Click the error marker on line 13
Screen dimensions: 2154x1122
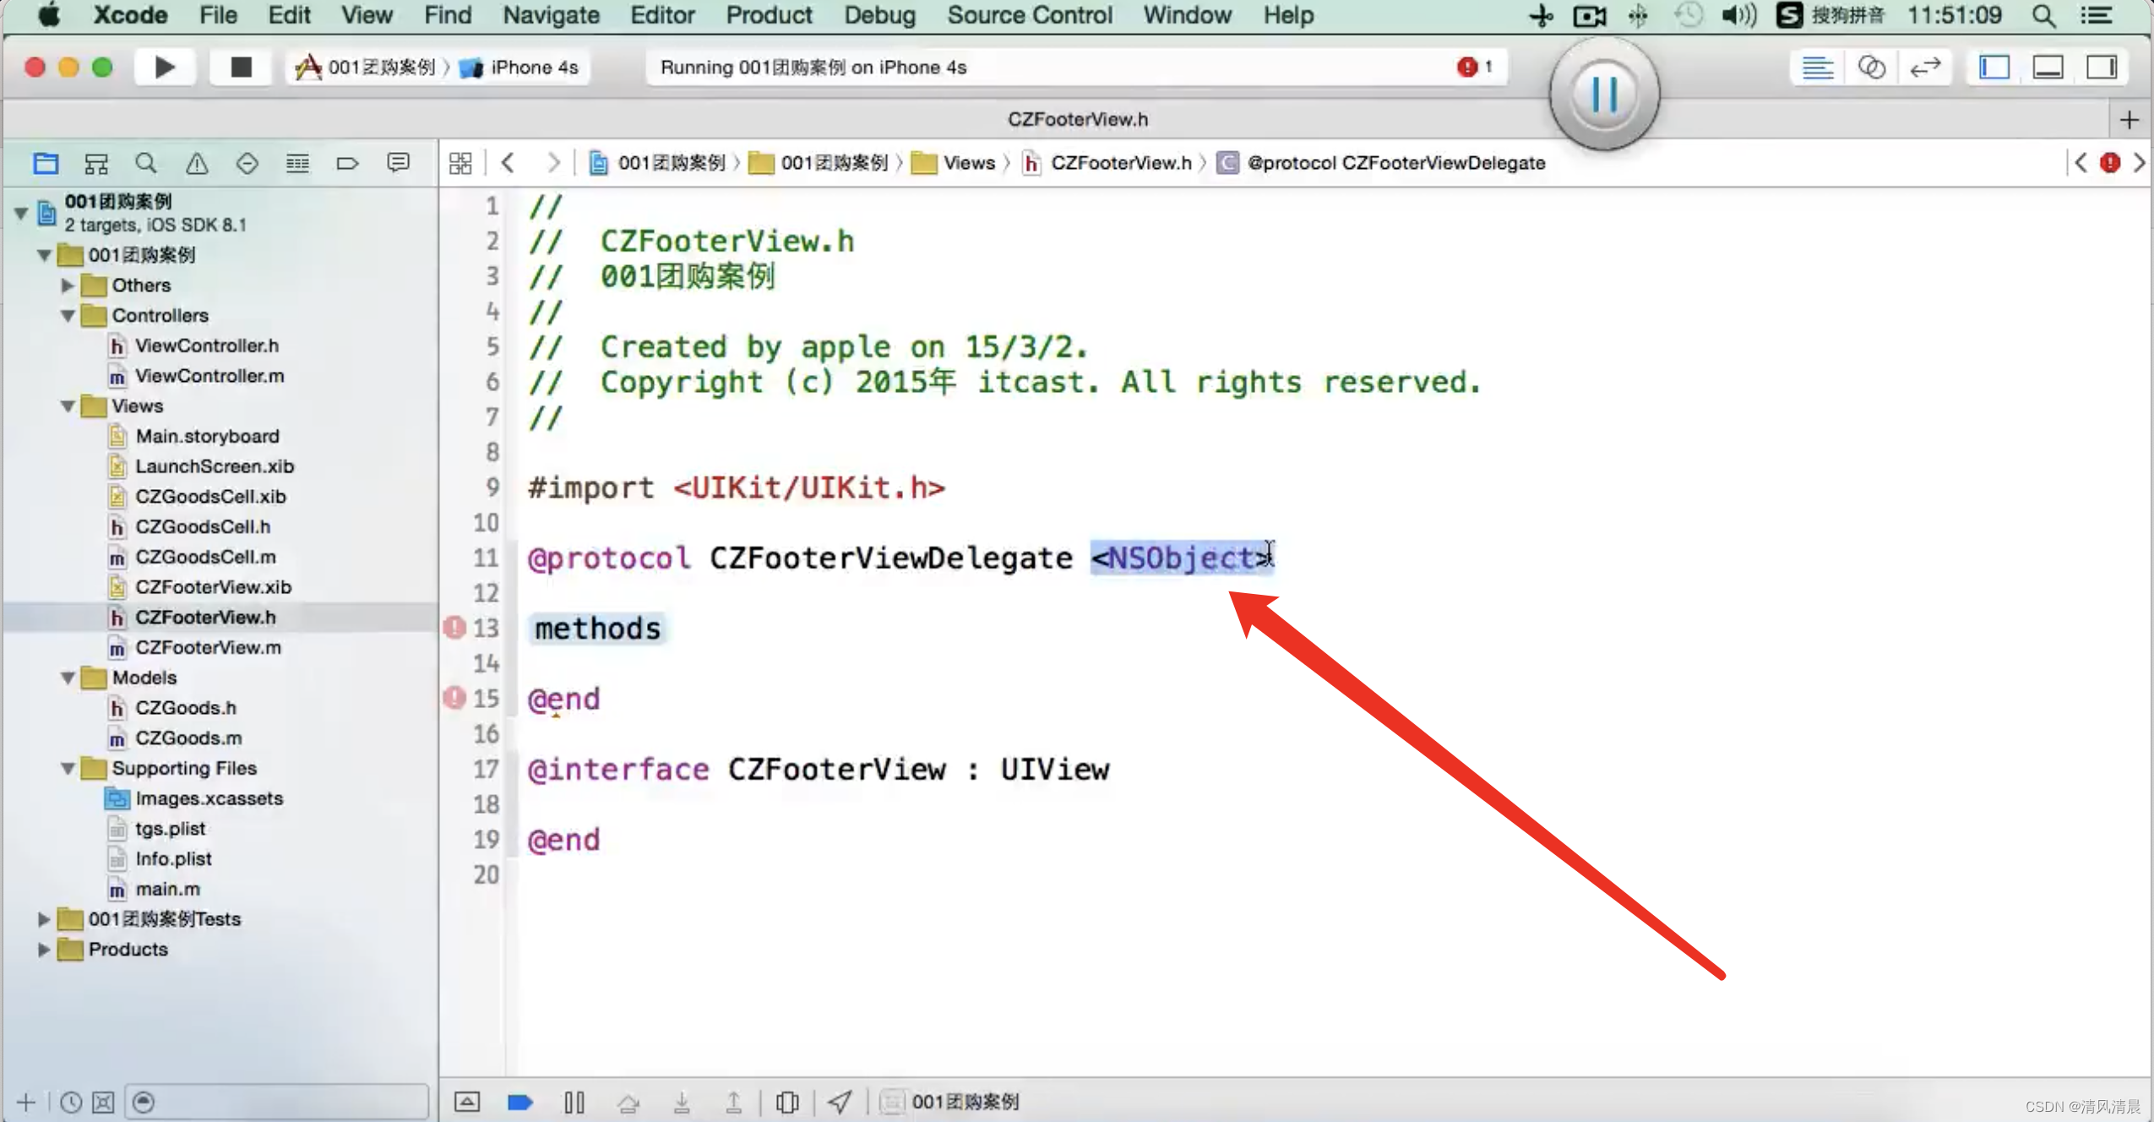tap(454, 628)
